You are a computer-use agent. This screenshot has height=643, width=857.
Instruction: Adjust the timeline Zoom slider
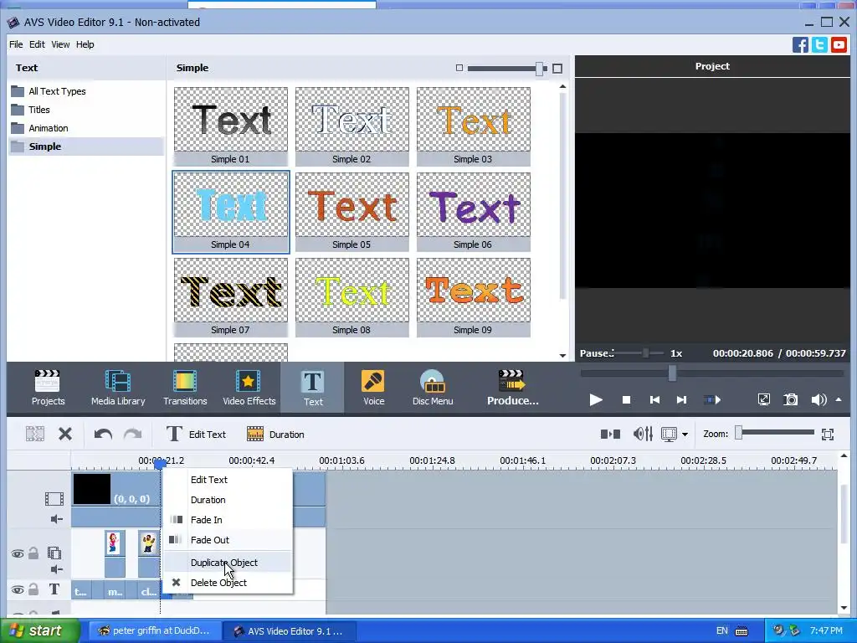coord(738,433)
